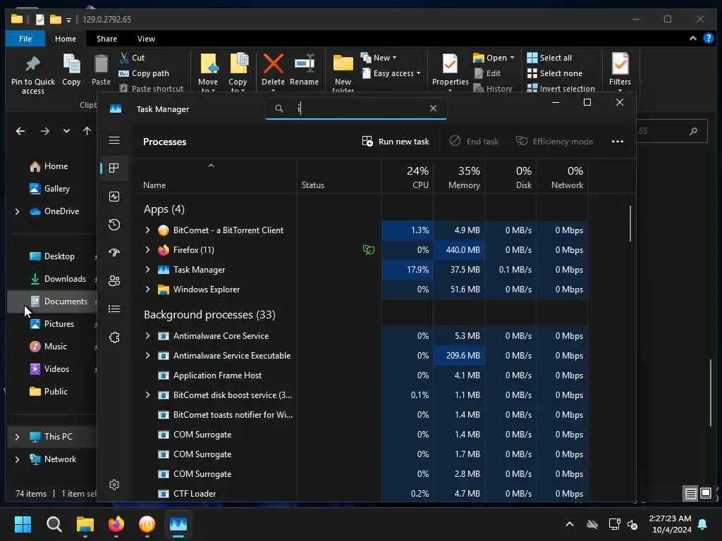Open the Easy access dropdown
722x541 pixels.
(x=391, y=73)
